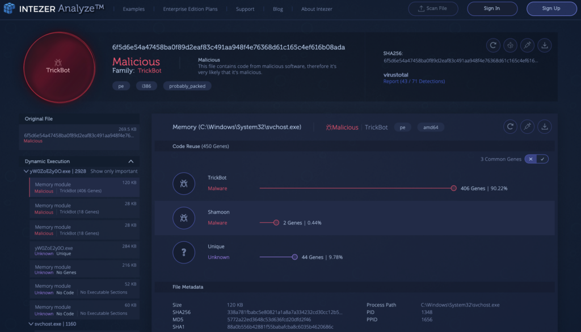This screenshot has width=581, height=332.
Task: Click the refresh icon in the svchost.exe Memory panel
Action: tap(510, 126)
